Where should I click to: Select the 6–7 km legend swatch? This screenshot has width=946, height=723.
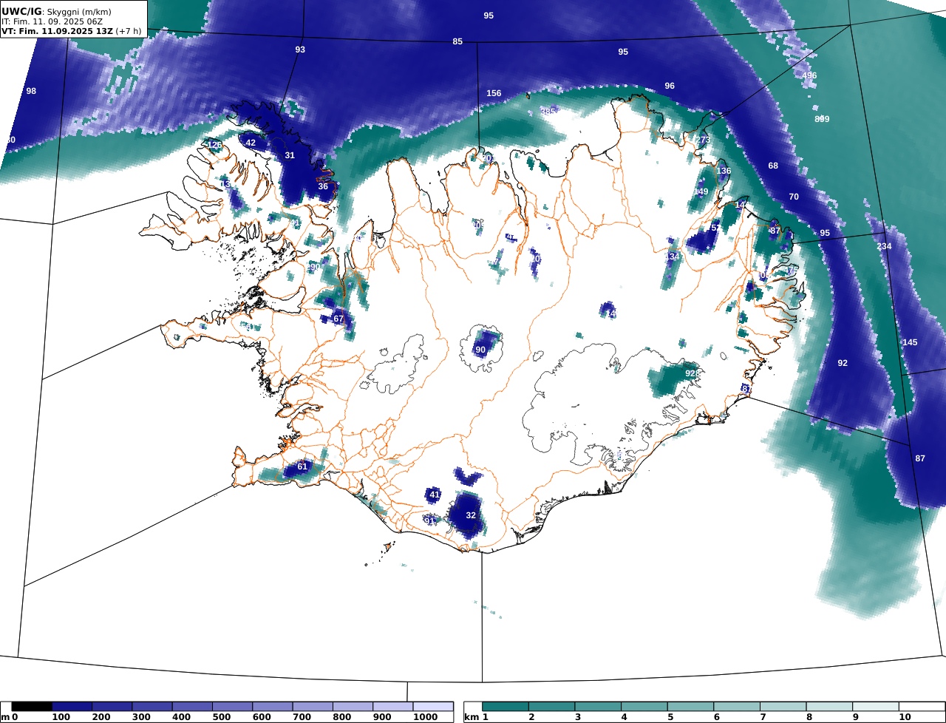(737, 707)
